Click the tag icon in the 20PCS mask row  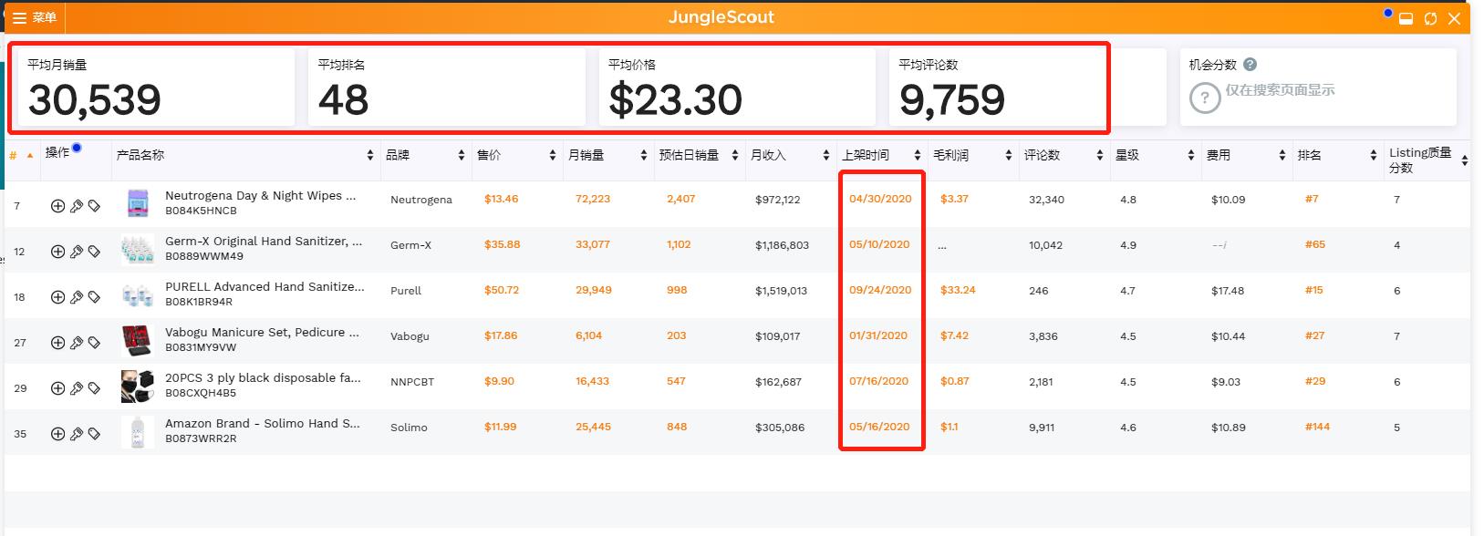(x=94, y=388)
